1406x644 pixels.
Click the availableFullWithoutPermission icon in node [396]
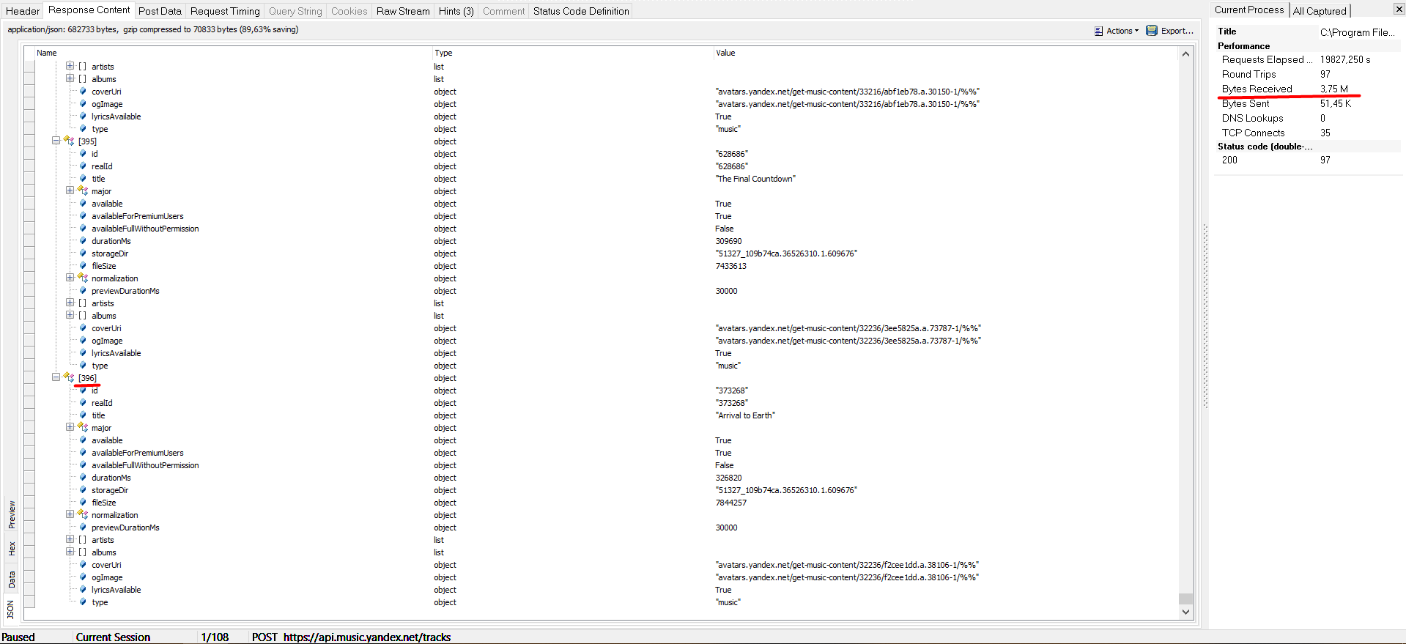(83, 465)
